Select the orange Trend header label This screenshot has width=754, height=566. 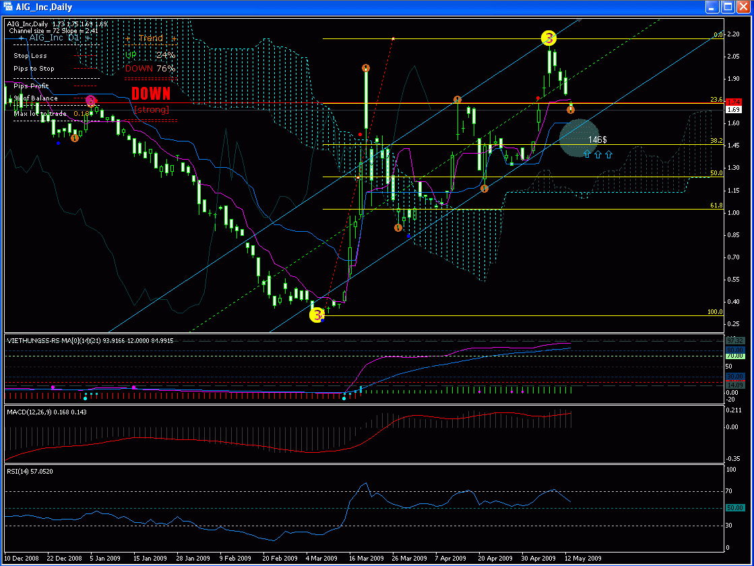tap(151, 38)
